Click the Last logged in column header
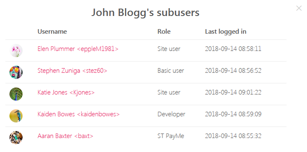The height and width of the screenshot is (152, 307). point(225,32)
